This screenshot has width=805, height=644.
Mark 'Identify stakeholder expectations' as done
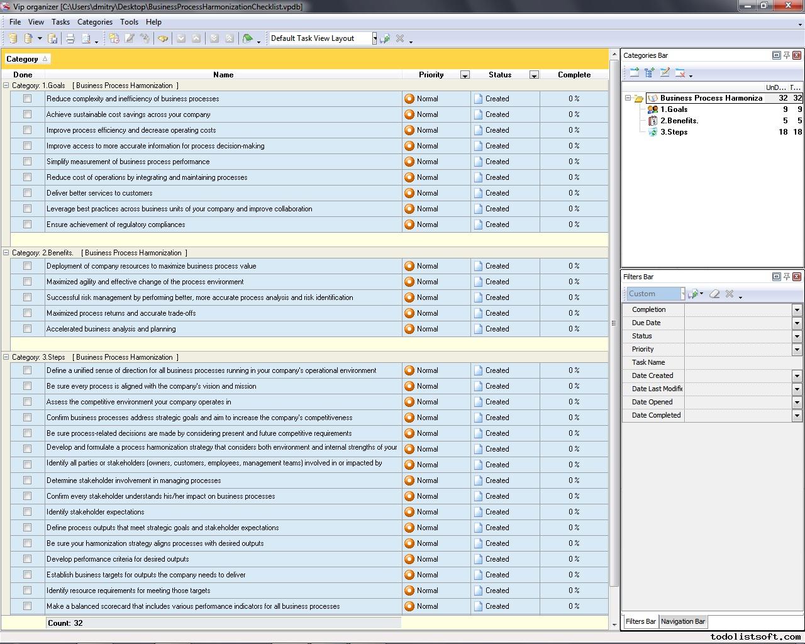(x=26, y=512)
